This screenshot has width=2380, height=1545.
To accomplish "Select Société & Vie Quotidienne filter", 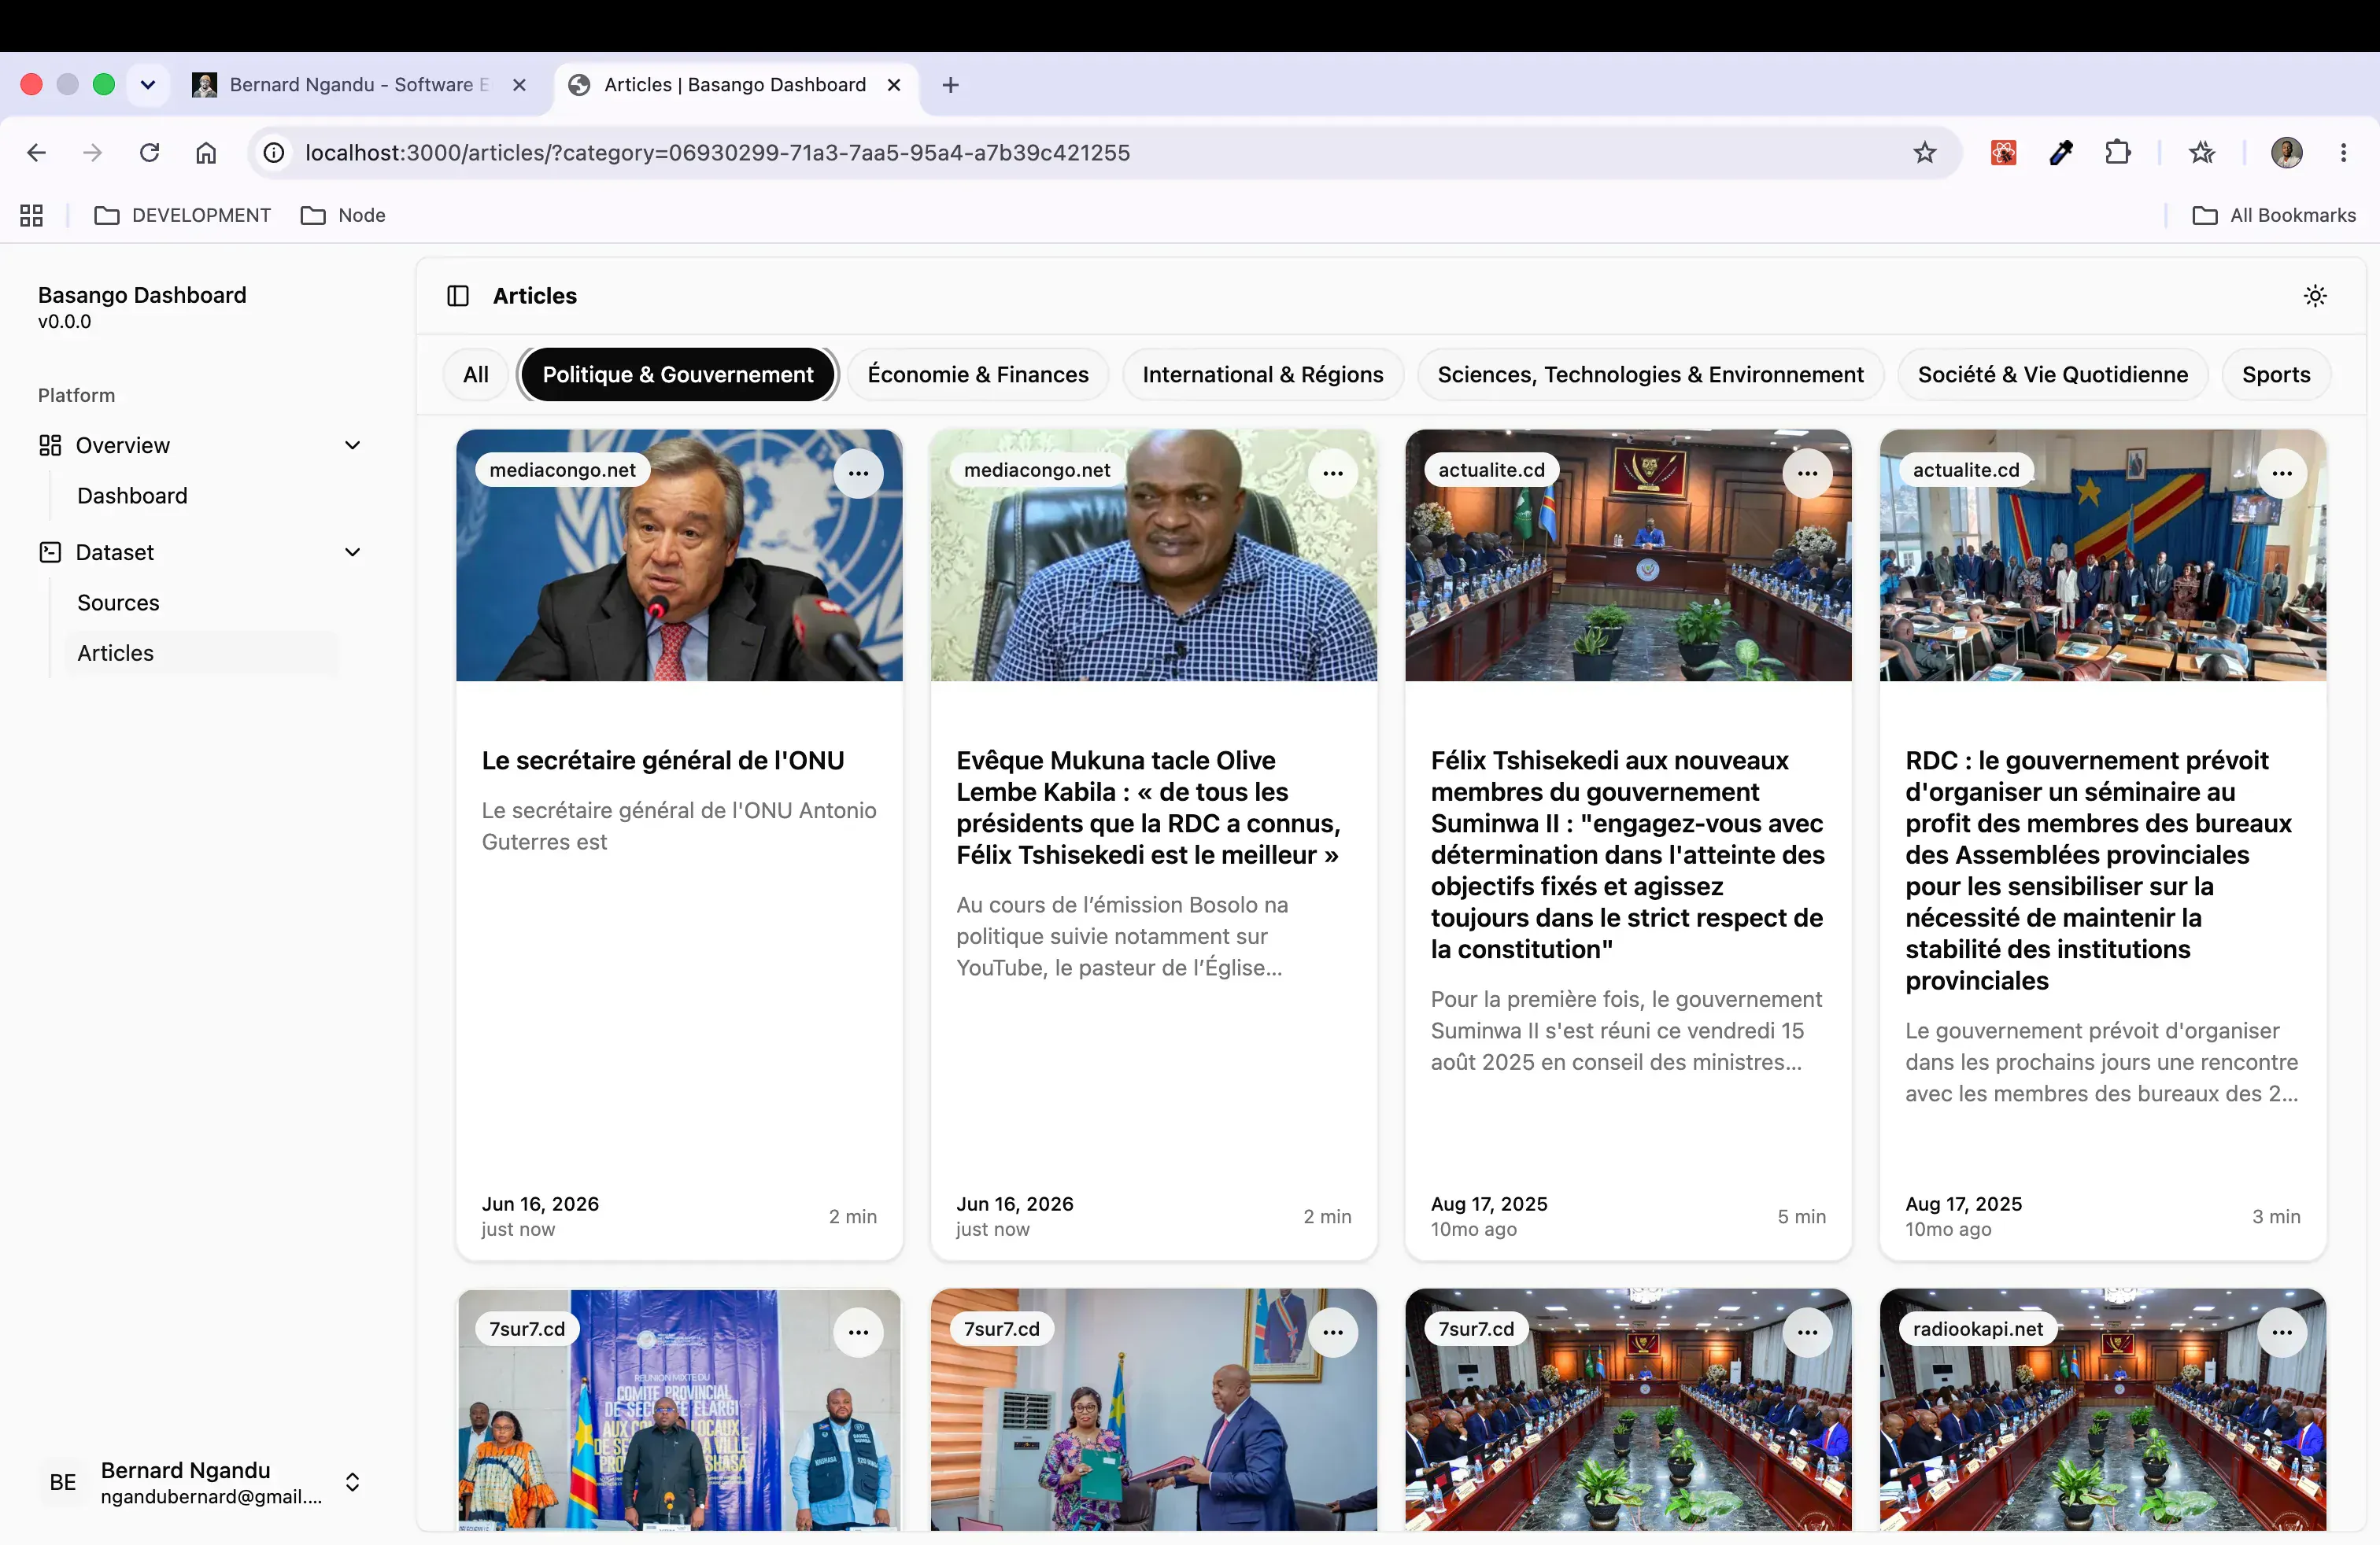I will pos(2052,374).
